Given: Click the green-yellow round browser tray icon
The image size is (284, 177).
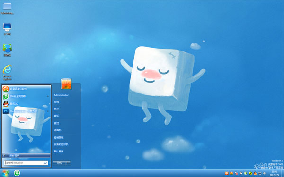Looking at the screenshot, I should point(250,173).
